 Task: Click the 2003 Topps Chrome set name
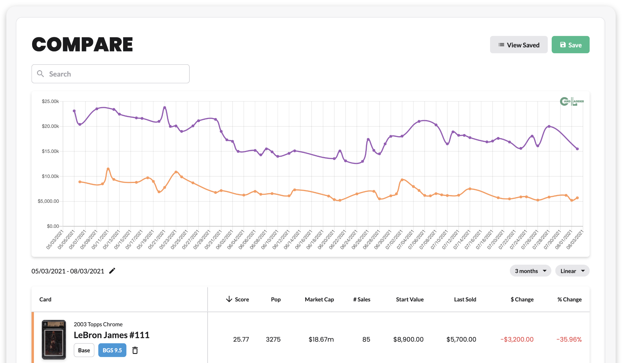tap(98, 324)
